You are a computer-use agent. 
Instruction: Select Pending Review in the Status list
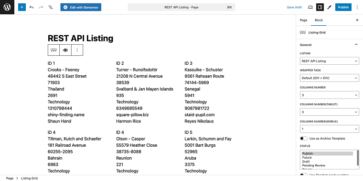(327, 165)
